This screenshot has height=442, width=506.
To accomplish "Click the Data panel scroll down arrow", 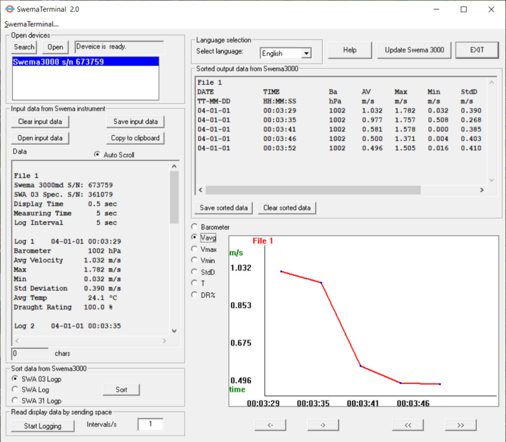I will point(175,331).
